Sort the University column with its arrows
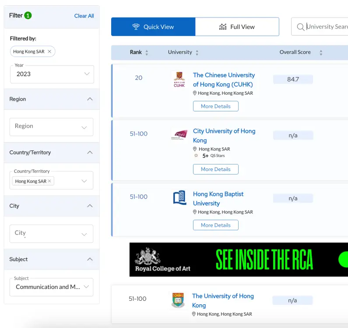The width and height of the screenshot is (348, 328). 197,53
